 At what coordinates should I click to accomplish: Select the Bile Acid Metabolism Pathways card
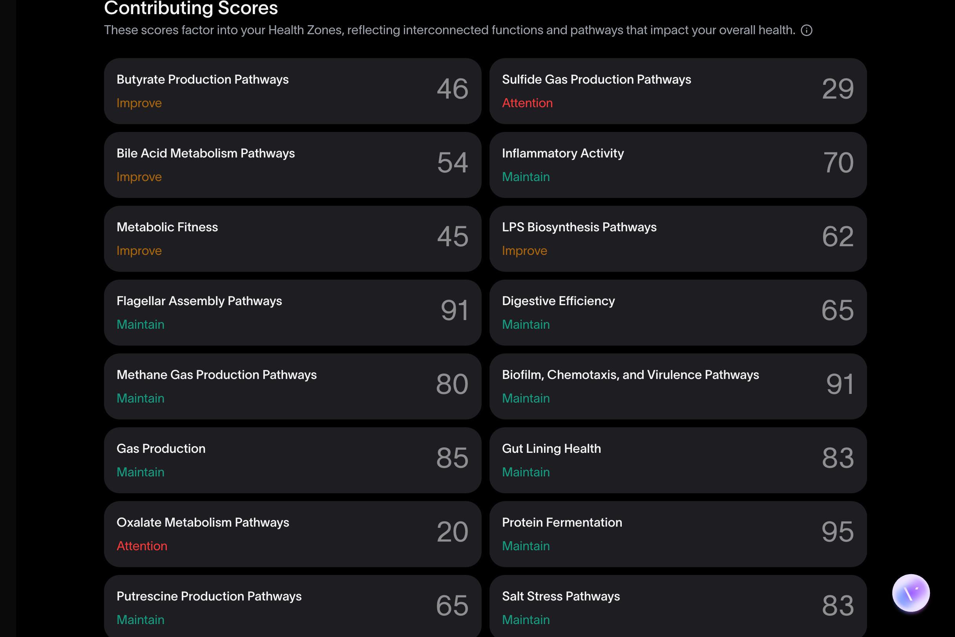point(293,165)
